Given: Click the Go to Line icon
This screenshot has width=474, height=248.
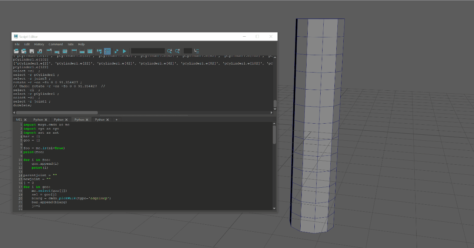Looking at the screenshot, I should (197, 51).
